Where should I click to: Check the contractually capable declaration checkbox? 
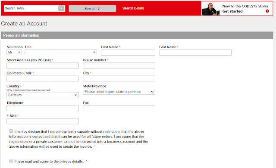(x=11, y=131)
